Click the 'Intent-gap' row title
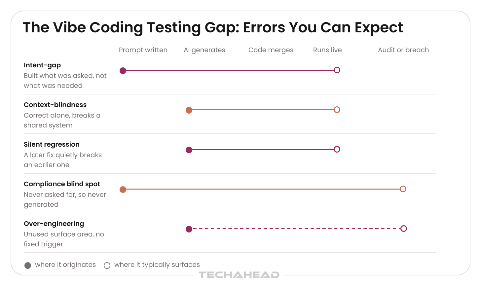 point(42,65)
